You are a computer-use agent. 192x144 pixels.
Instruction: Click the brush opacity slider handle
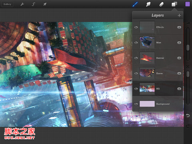pyautogui.click(x=188, y=74)
